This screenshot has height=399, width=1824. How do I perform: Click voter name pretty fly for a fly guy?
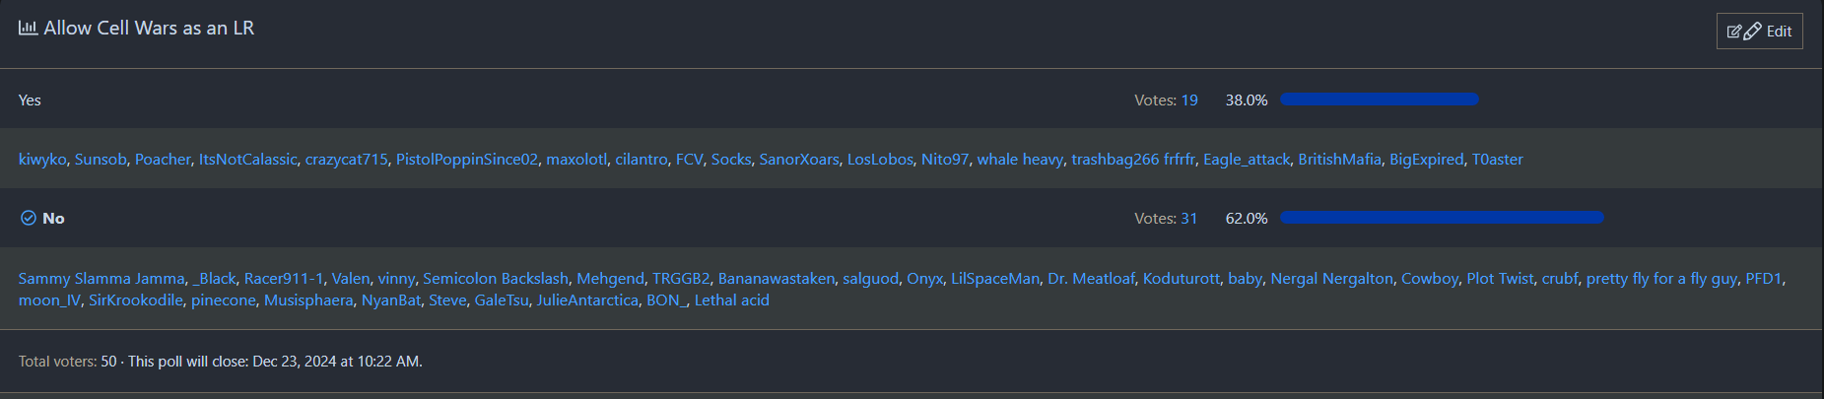coord(1661,279)
